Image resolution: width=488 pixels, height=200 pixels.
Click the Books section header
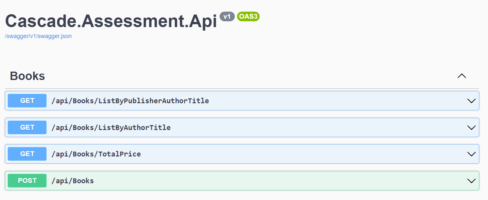(27, 76)
